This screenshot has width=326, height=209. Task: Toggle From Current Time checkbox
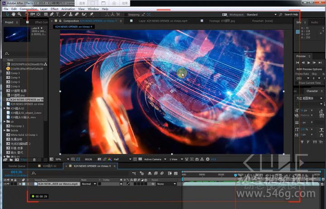[x=297, y=83]
